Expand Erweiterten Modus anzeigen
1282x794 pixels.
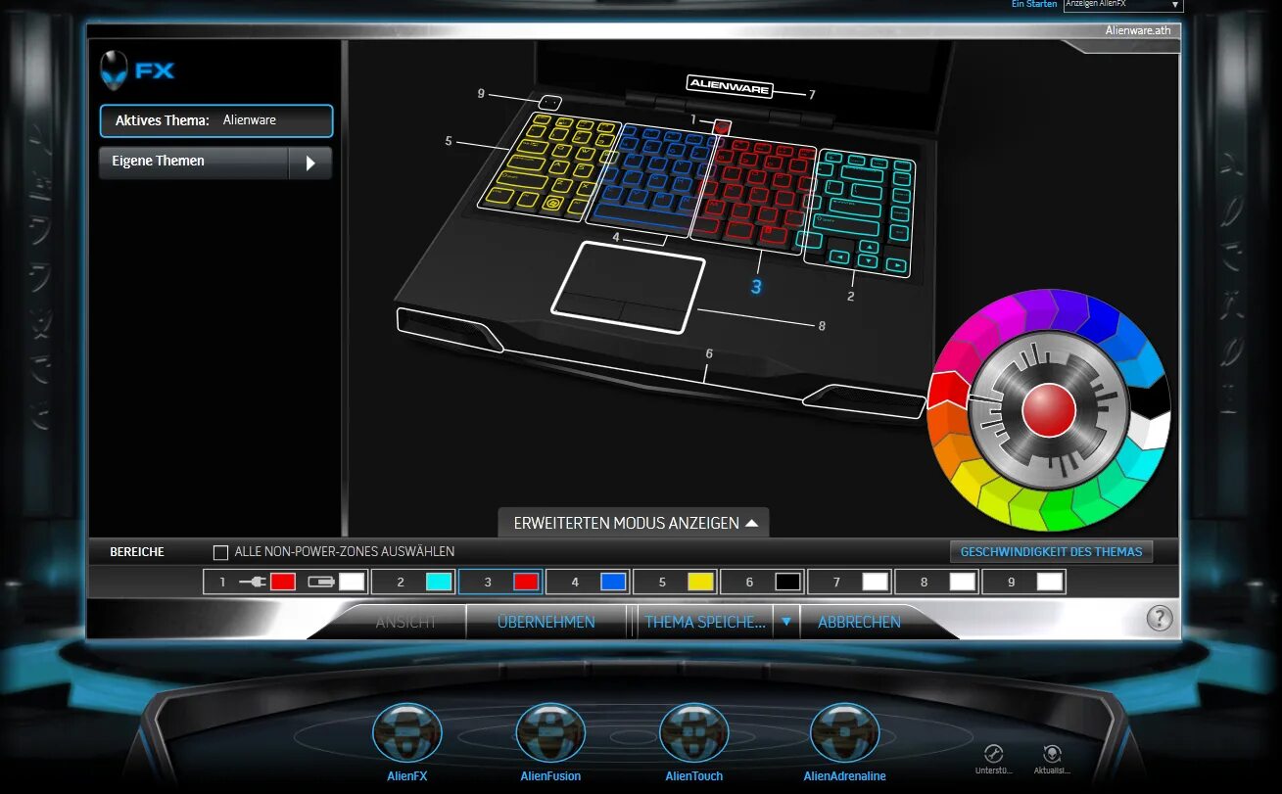635,523
